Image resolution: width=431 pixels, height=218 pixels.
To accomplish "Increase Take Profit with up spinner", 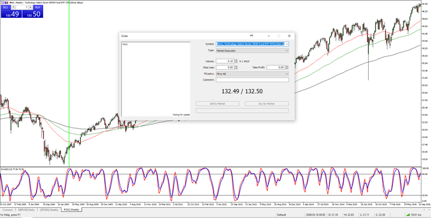I will [287, 66].
